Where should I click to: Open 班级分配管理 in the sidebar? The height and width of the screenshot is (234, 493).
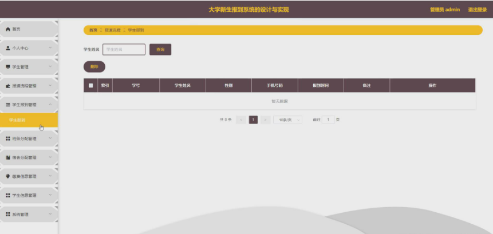click(x=29, y=138)
